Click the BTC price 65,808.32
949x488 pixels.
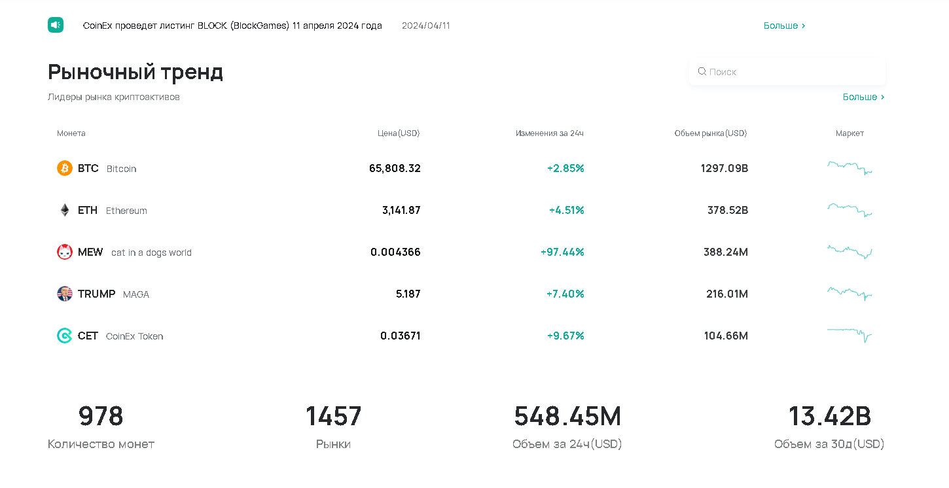(x=395, y=168)
